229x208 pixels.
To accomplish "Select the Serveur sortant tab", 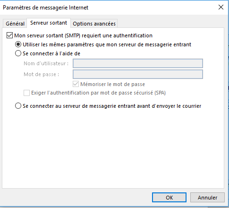I will tap(49, 23).
